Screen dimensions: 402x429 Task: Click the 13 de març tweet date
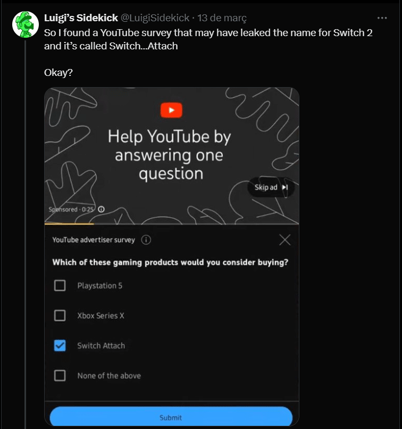(222, 18)
